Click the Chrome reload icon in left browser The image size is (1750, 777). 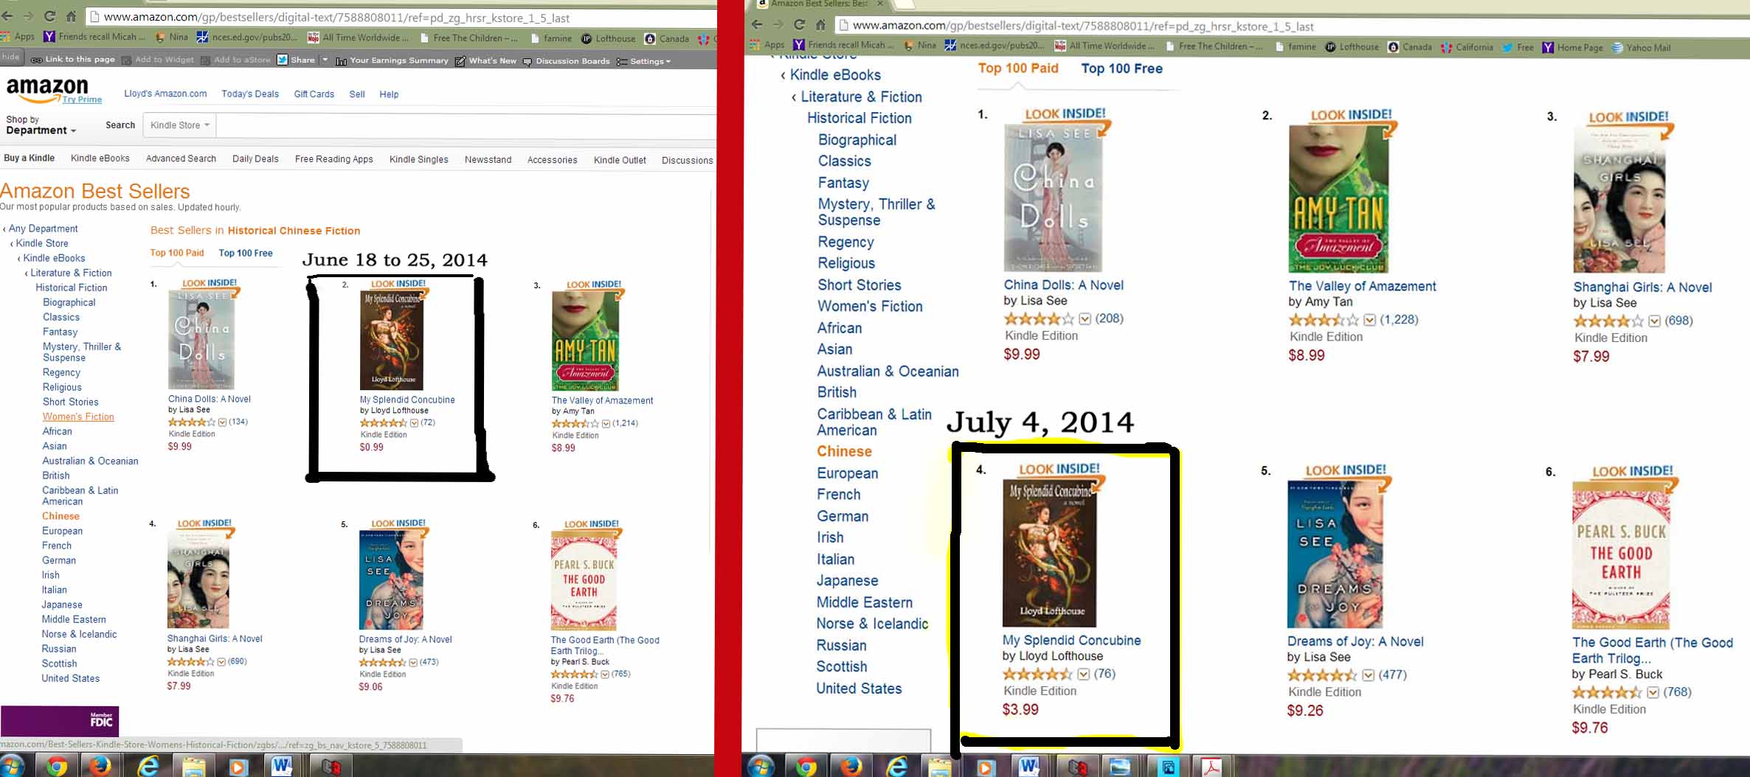[x=50, y=16]
